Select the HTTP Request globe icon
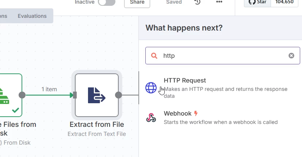The width and height of the screenshot is (302, 157). (151, 88)
